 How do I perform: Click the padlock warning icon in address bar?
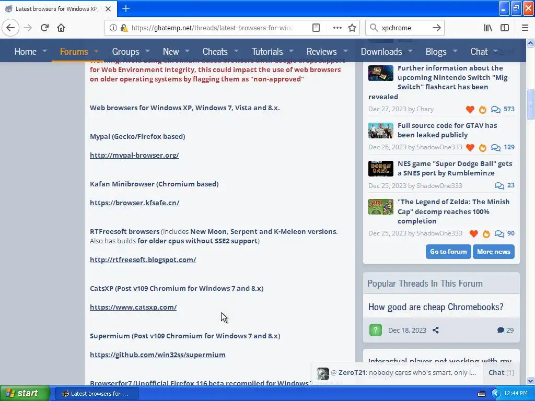124,28
